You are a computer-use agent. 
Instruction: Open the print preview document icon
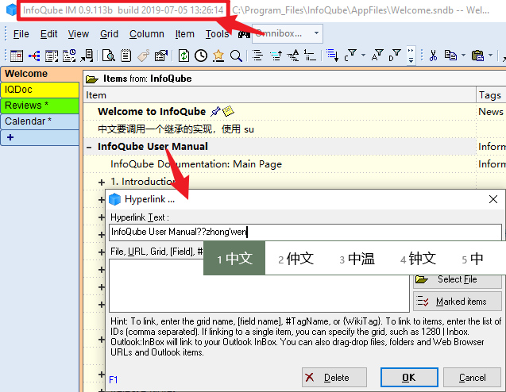(x=108, y=56)
